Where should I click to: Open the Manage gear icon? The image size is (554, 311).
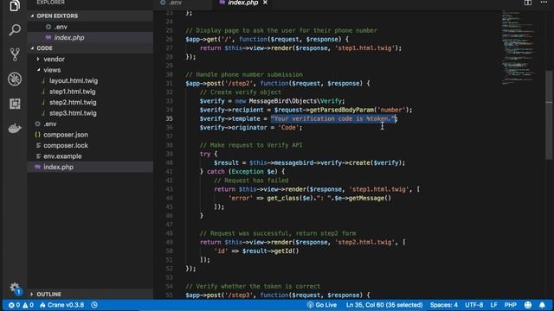14,288
